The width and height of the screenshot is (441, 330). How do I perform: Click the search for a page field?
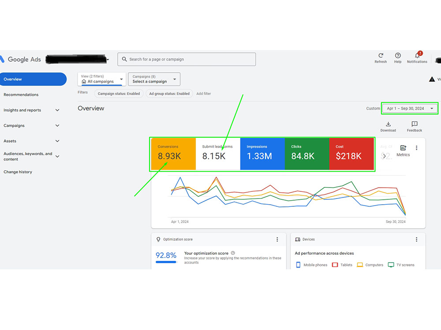187,59
